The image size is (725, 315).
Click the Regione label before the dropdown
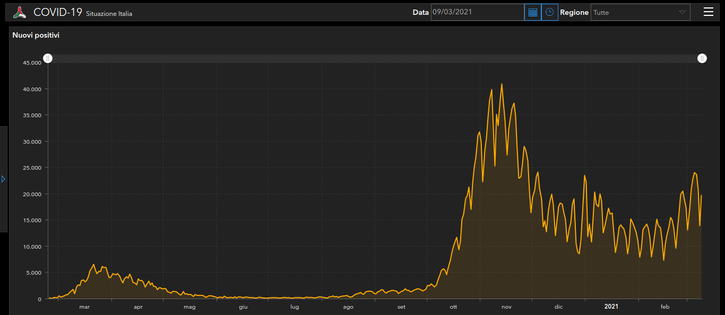point(574,12)
